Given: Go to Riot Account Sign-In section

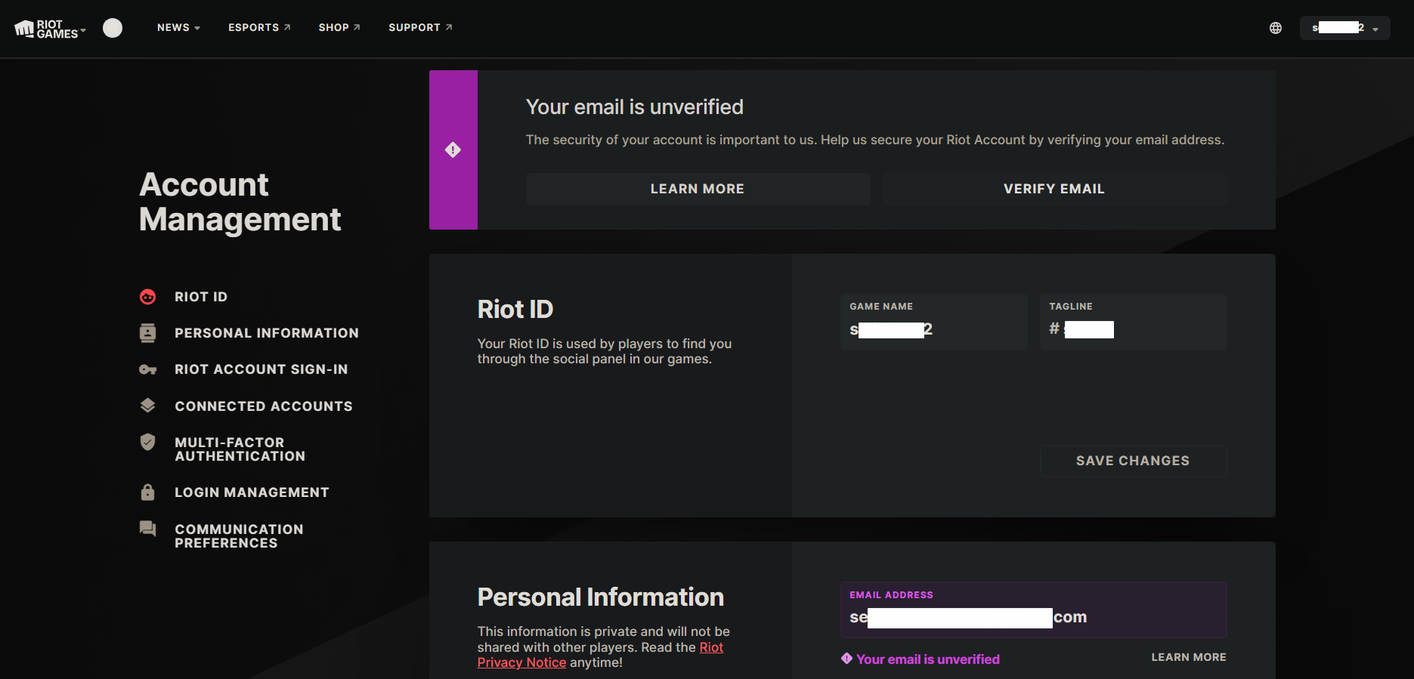Looking at the screenshot, I should click(261, 369).
